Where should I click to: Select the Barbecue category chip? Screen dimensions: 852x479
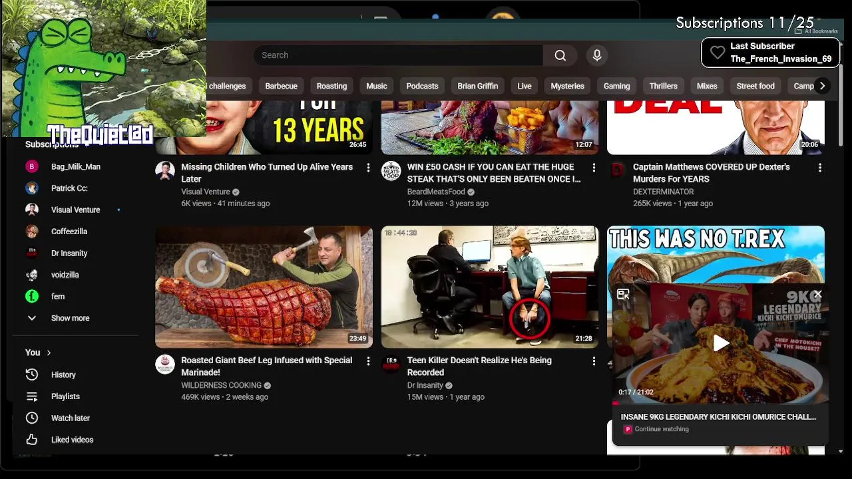click(281, 86)
